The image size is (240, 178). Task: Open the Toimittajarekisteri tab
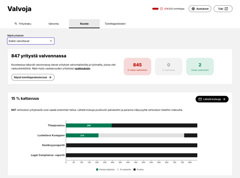pyautogui.click(x=115, y=24)
